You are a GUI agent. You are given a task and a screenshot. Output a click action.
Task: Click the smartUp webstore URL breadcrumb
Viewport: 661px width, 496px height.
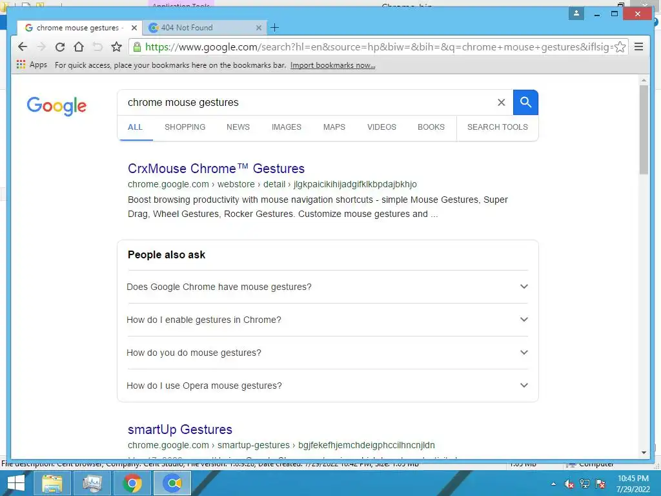point(281,445)
